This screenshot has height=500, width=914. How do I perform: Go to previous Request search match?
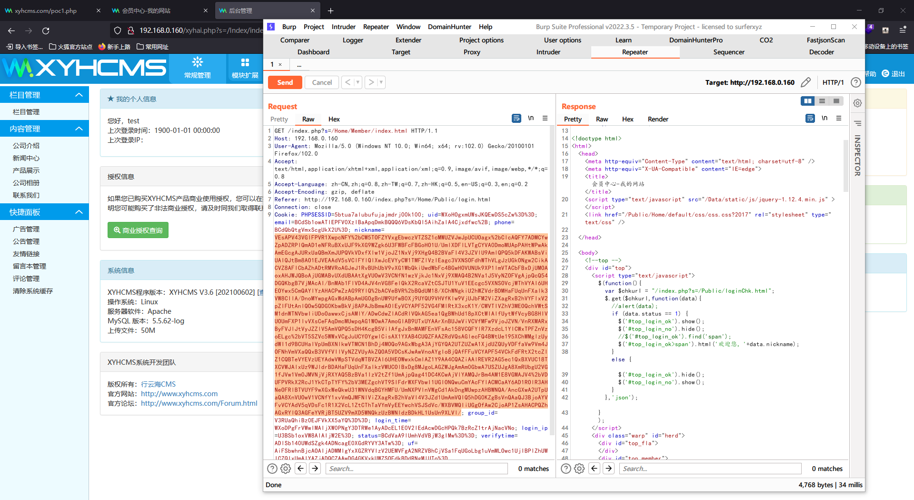(301, 469)
